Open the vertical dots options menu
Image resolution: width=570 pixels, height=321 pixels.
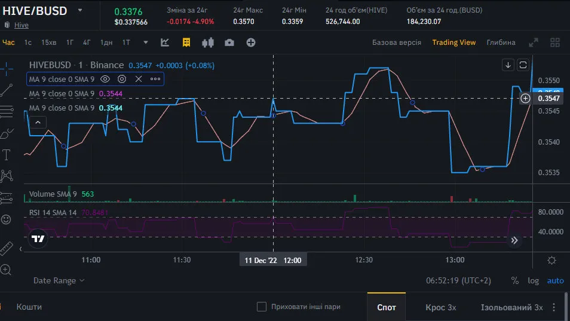pyautogui.click(x=554, y=307)
